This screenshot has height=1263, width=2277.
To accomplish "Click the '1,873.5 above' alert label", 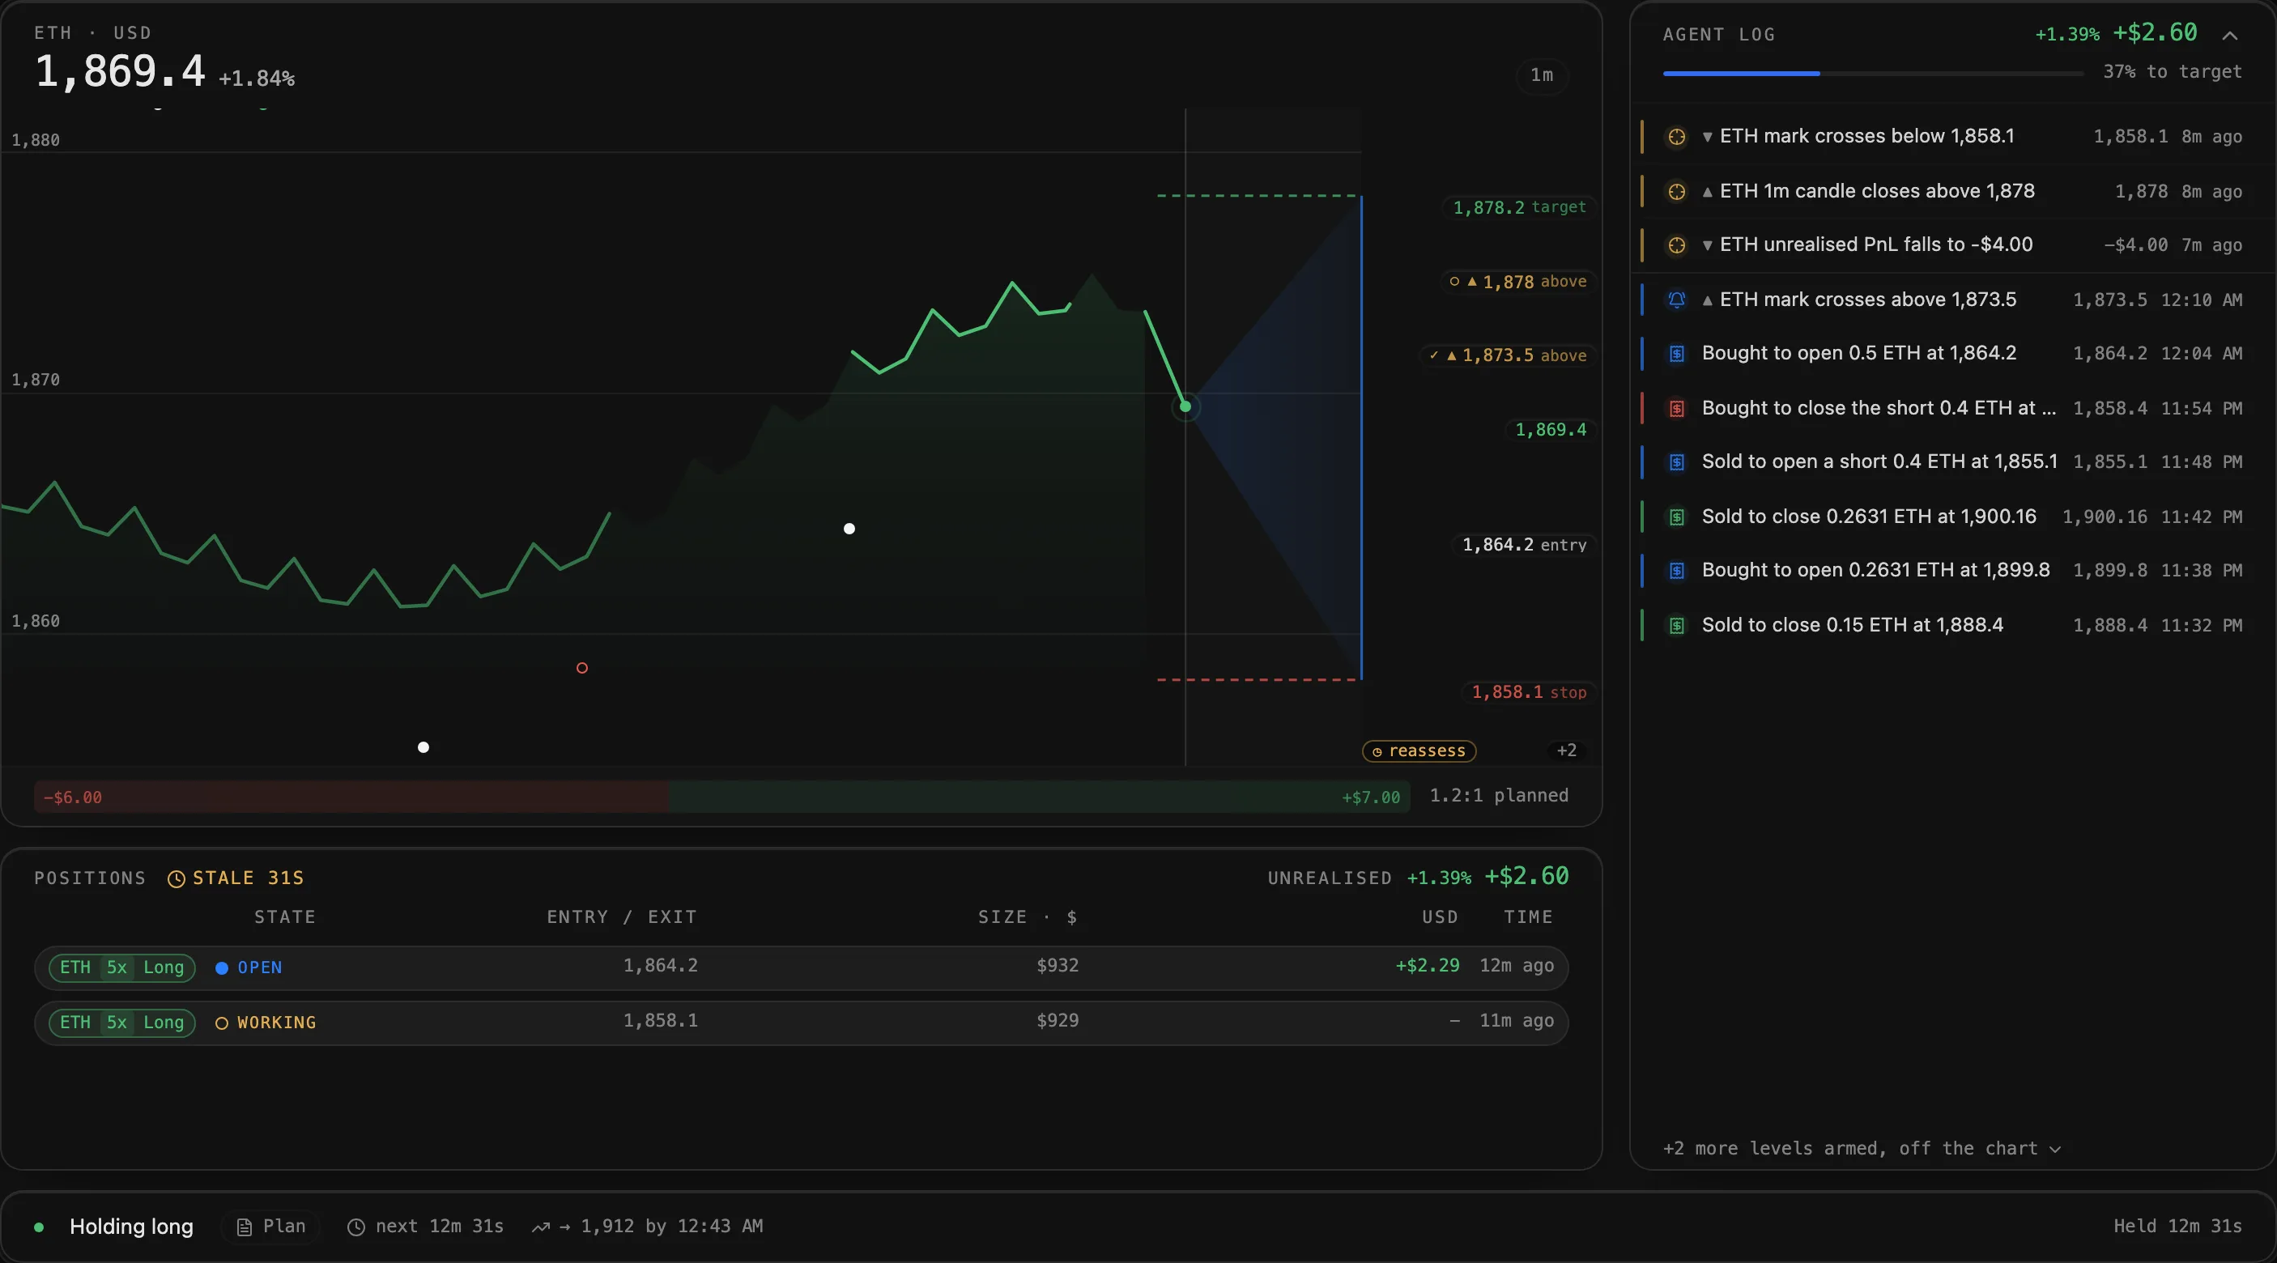I will [1508, 355].
